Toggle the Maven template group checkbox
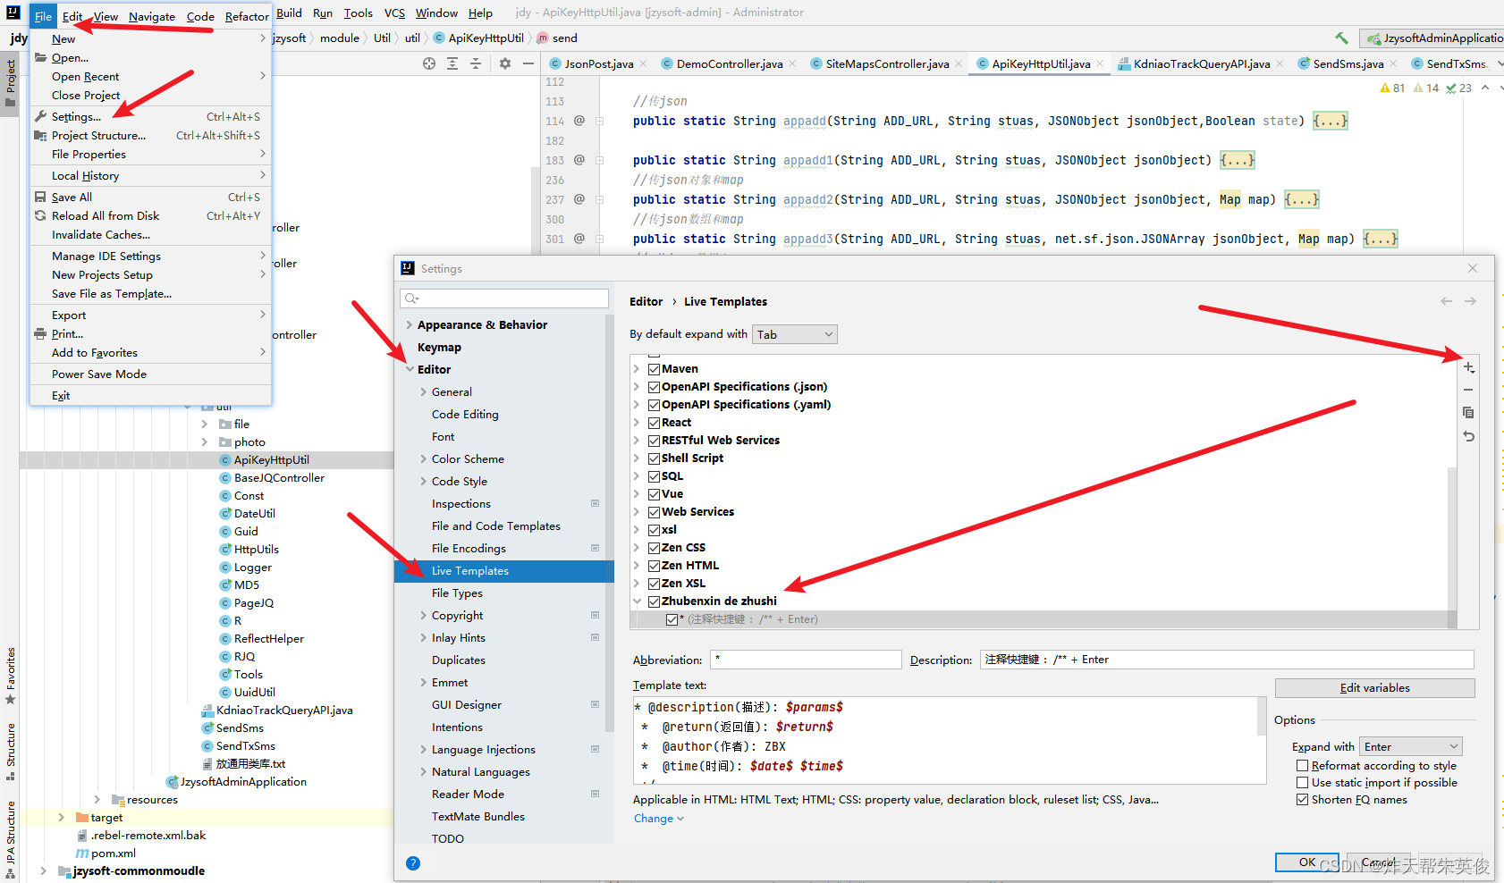1504x883 pixels. 655,369
